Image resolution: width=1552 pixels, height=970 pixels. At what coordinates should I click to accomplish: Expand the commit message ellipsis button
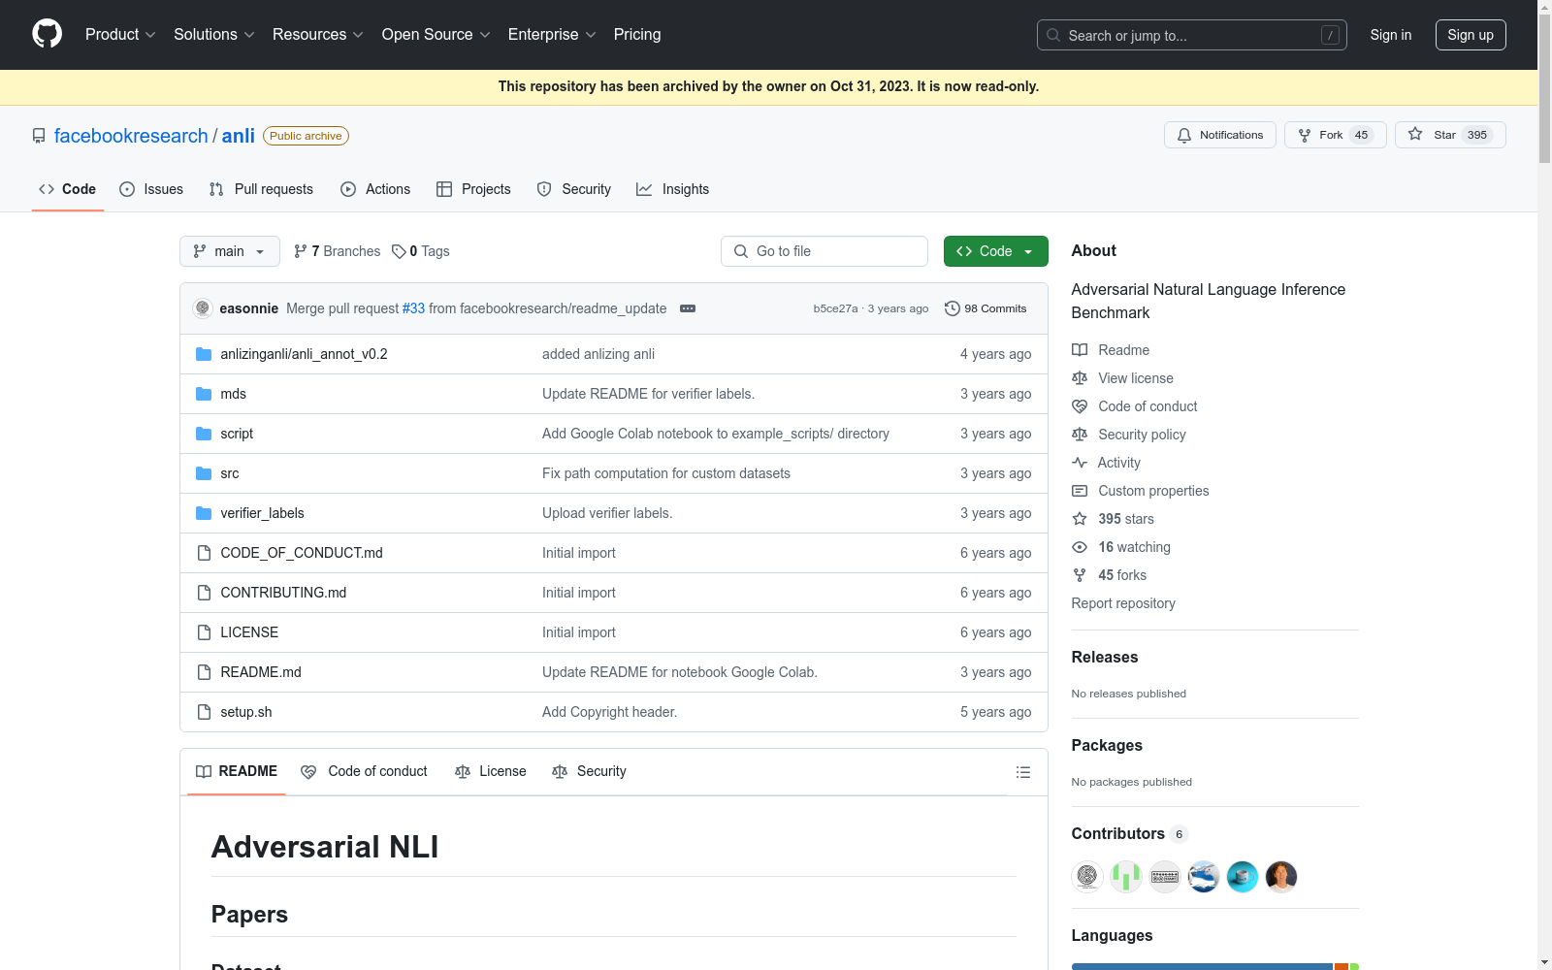coord(688,308)
